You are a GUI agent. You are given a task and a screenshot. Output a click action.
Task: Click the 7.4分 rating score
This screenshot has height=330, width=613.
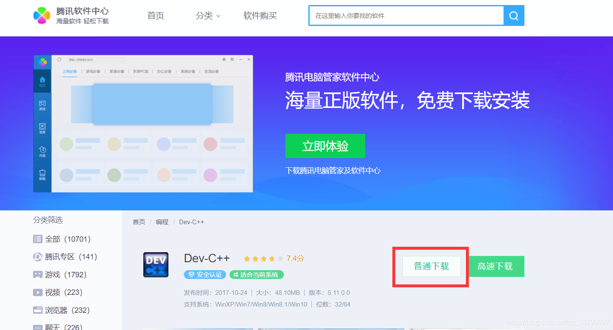[x=295, y=259]
